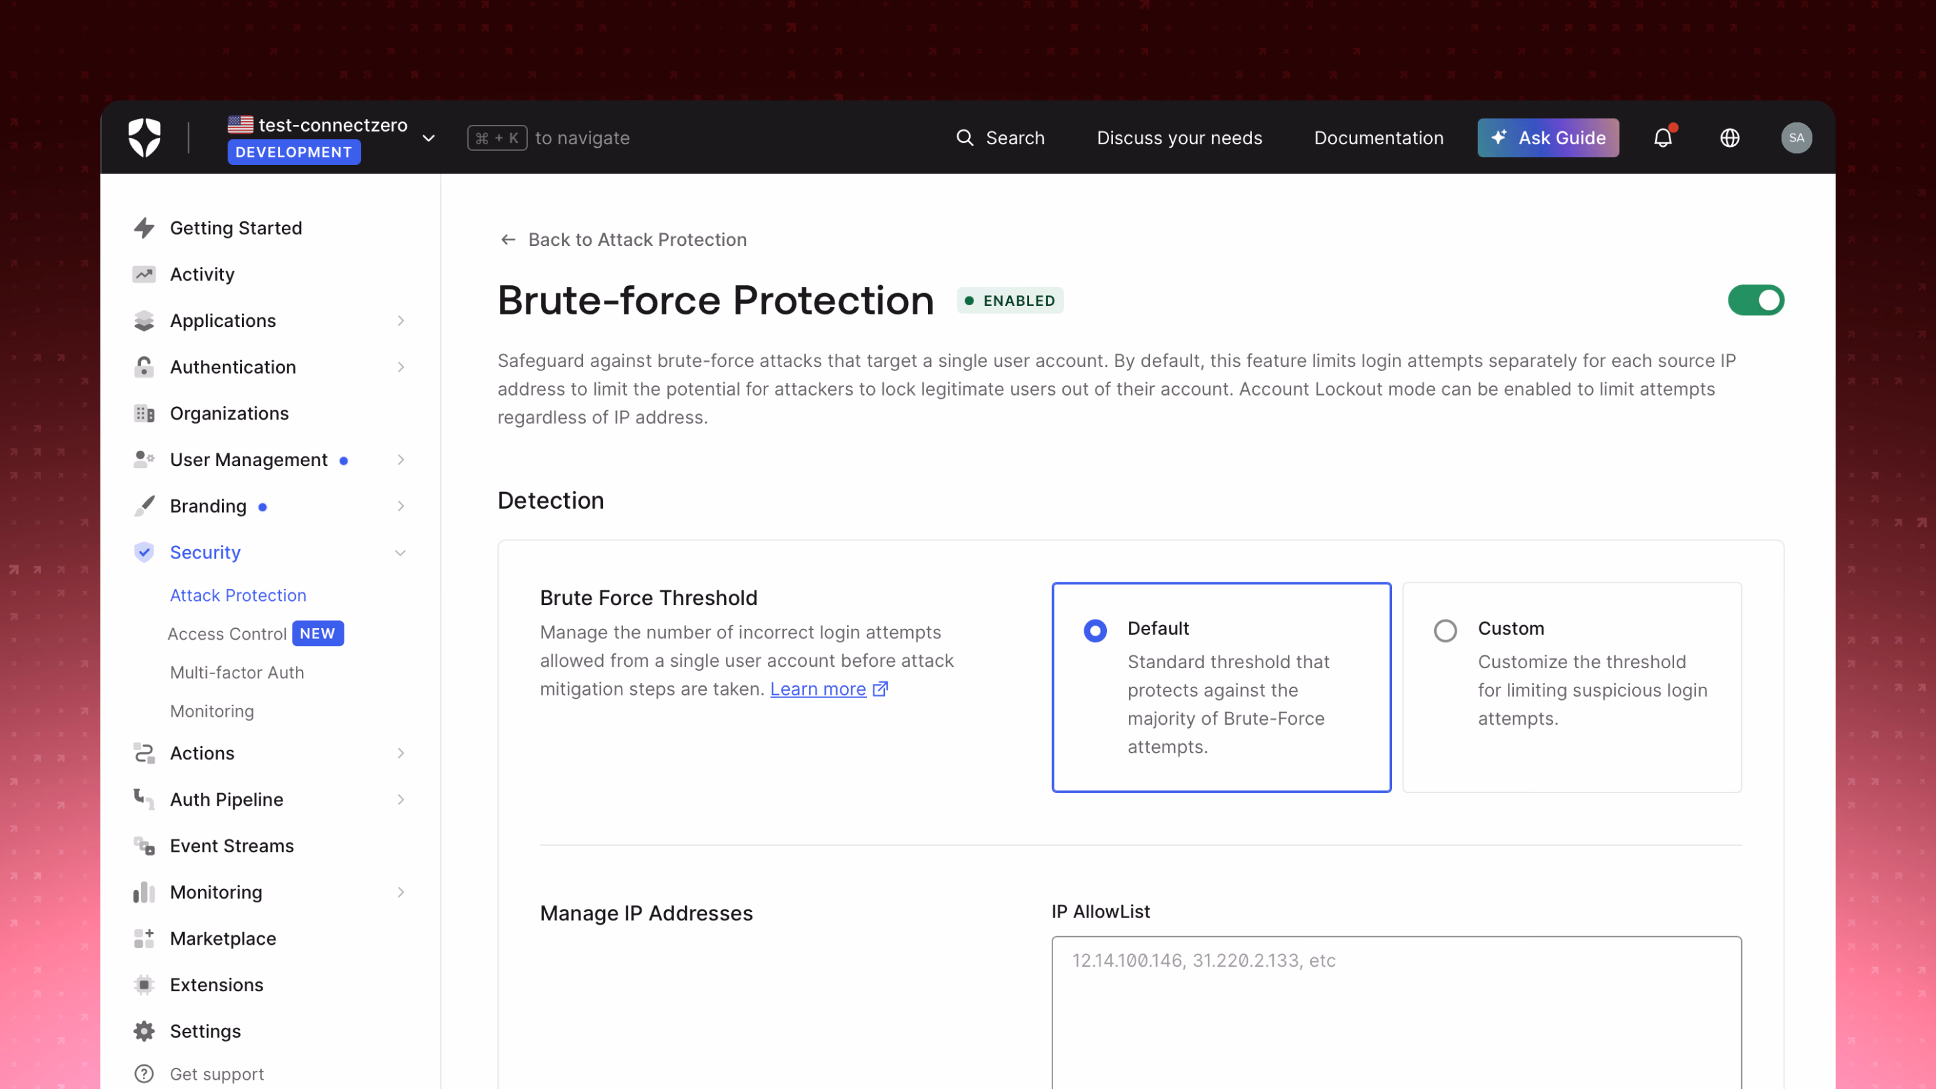
Task: Open the tenant switcher dropdown arrow
Action: [428, 138]
